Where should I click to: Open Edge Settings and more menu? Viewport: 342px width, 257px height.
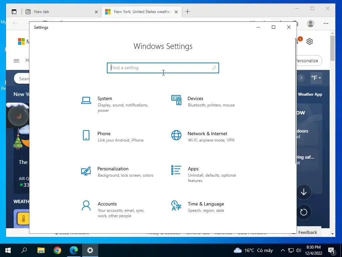[326, 23]
